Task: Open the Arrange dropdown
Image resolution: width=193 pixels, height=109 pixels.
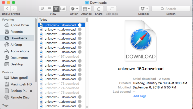Action: click(86, 9)
